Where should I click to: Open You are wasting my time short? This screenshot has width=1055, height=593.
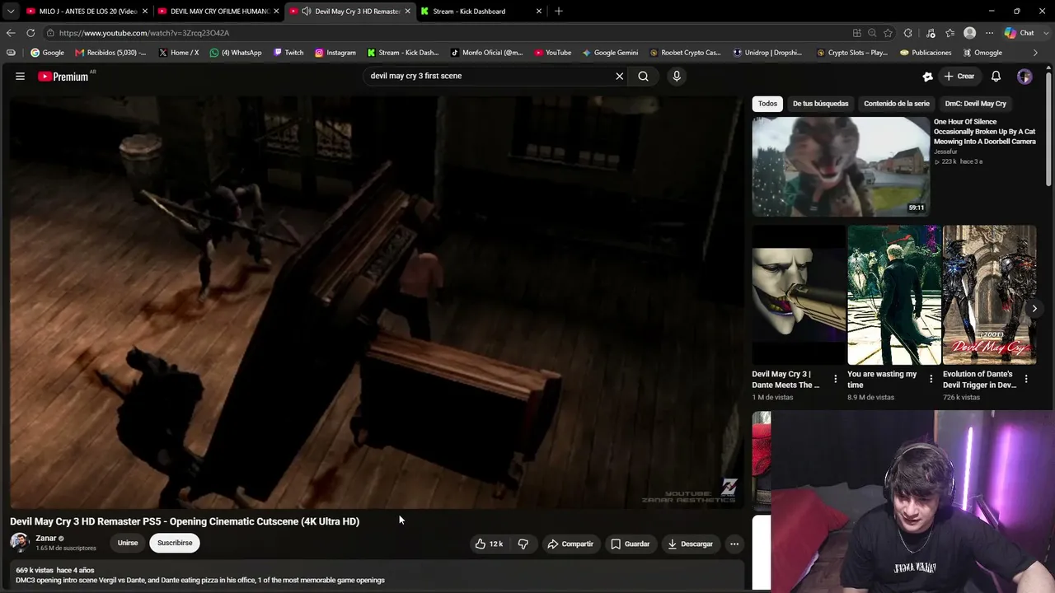(x=894, y=295)
